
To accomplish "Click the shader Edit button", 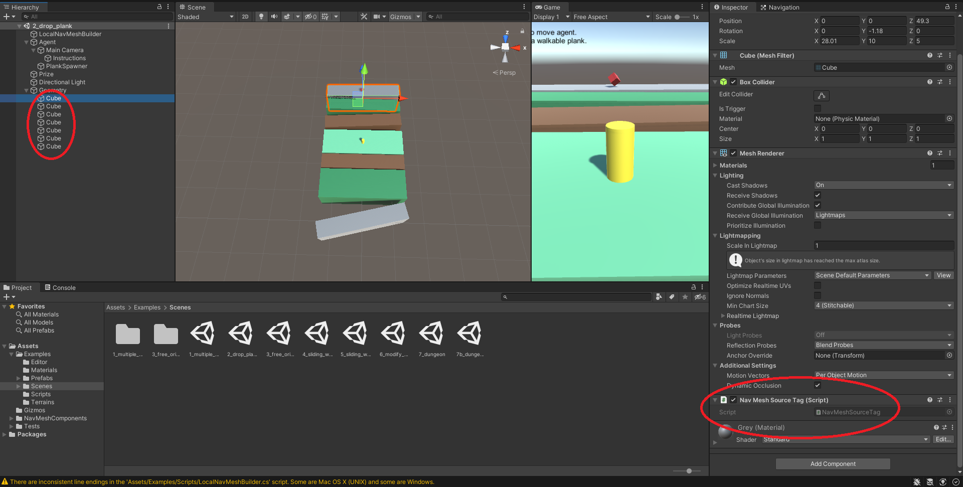I will point(943,439).
